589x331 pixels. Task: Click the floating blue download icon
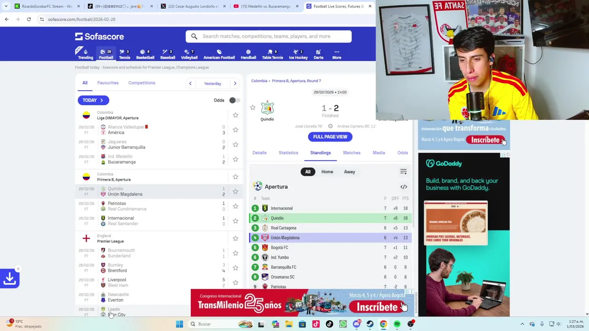[x=9, y=279]
